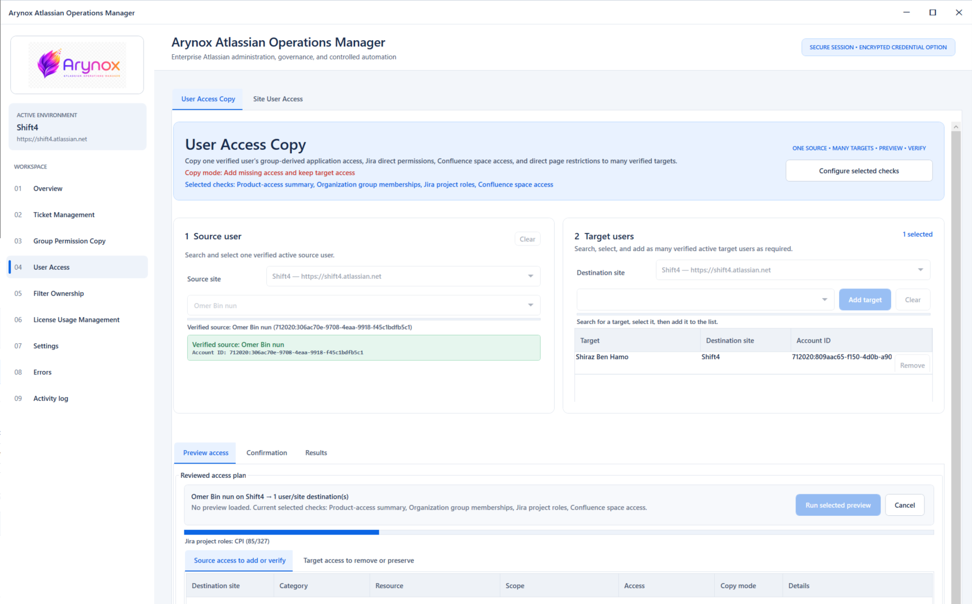The width and height of the screenshot is (972, 604).
Task: Click the Destination site column header in targets table
Action: pos(745,340)
